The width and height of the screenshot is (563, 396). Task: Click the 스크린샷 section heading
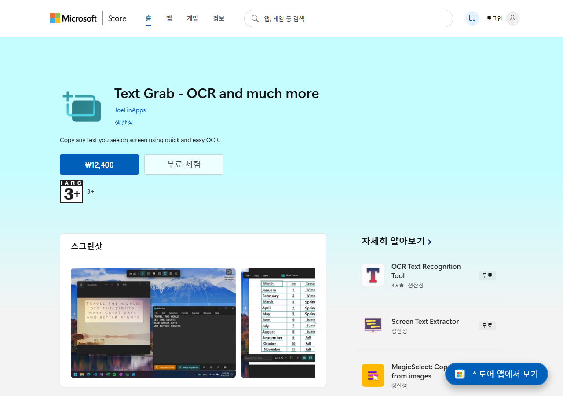tap(87, 246)
